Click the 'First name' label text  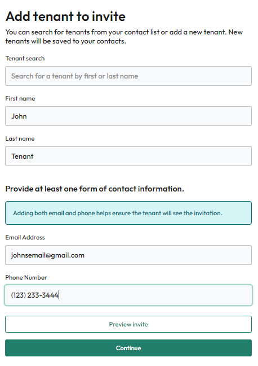pos(20,98)
